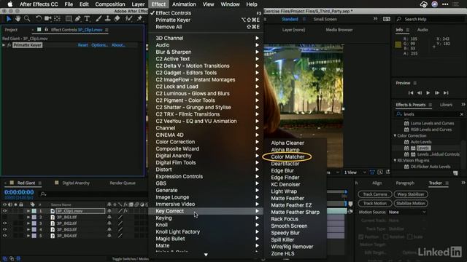Expand layer 5 3P_BG4.tif properties
467x262 pixels.
point(28,236)
